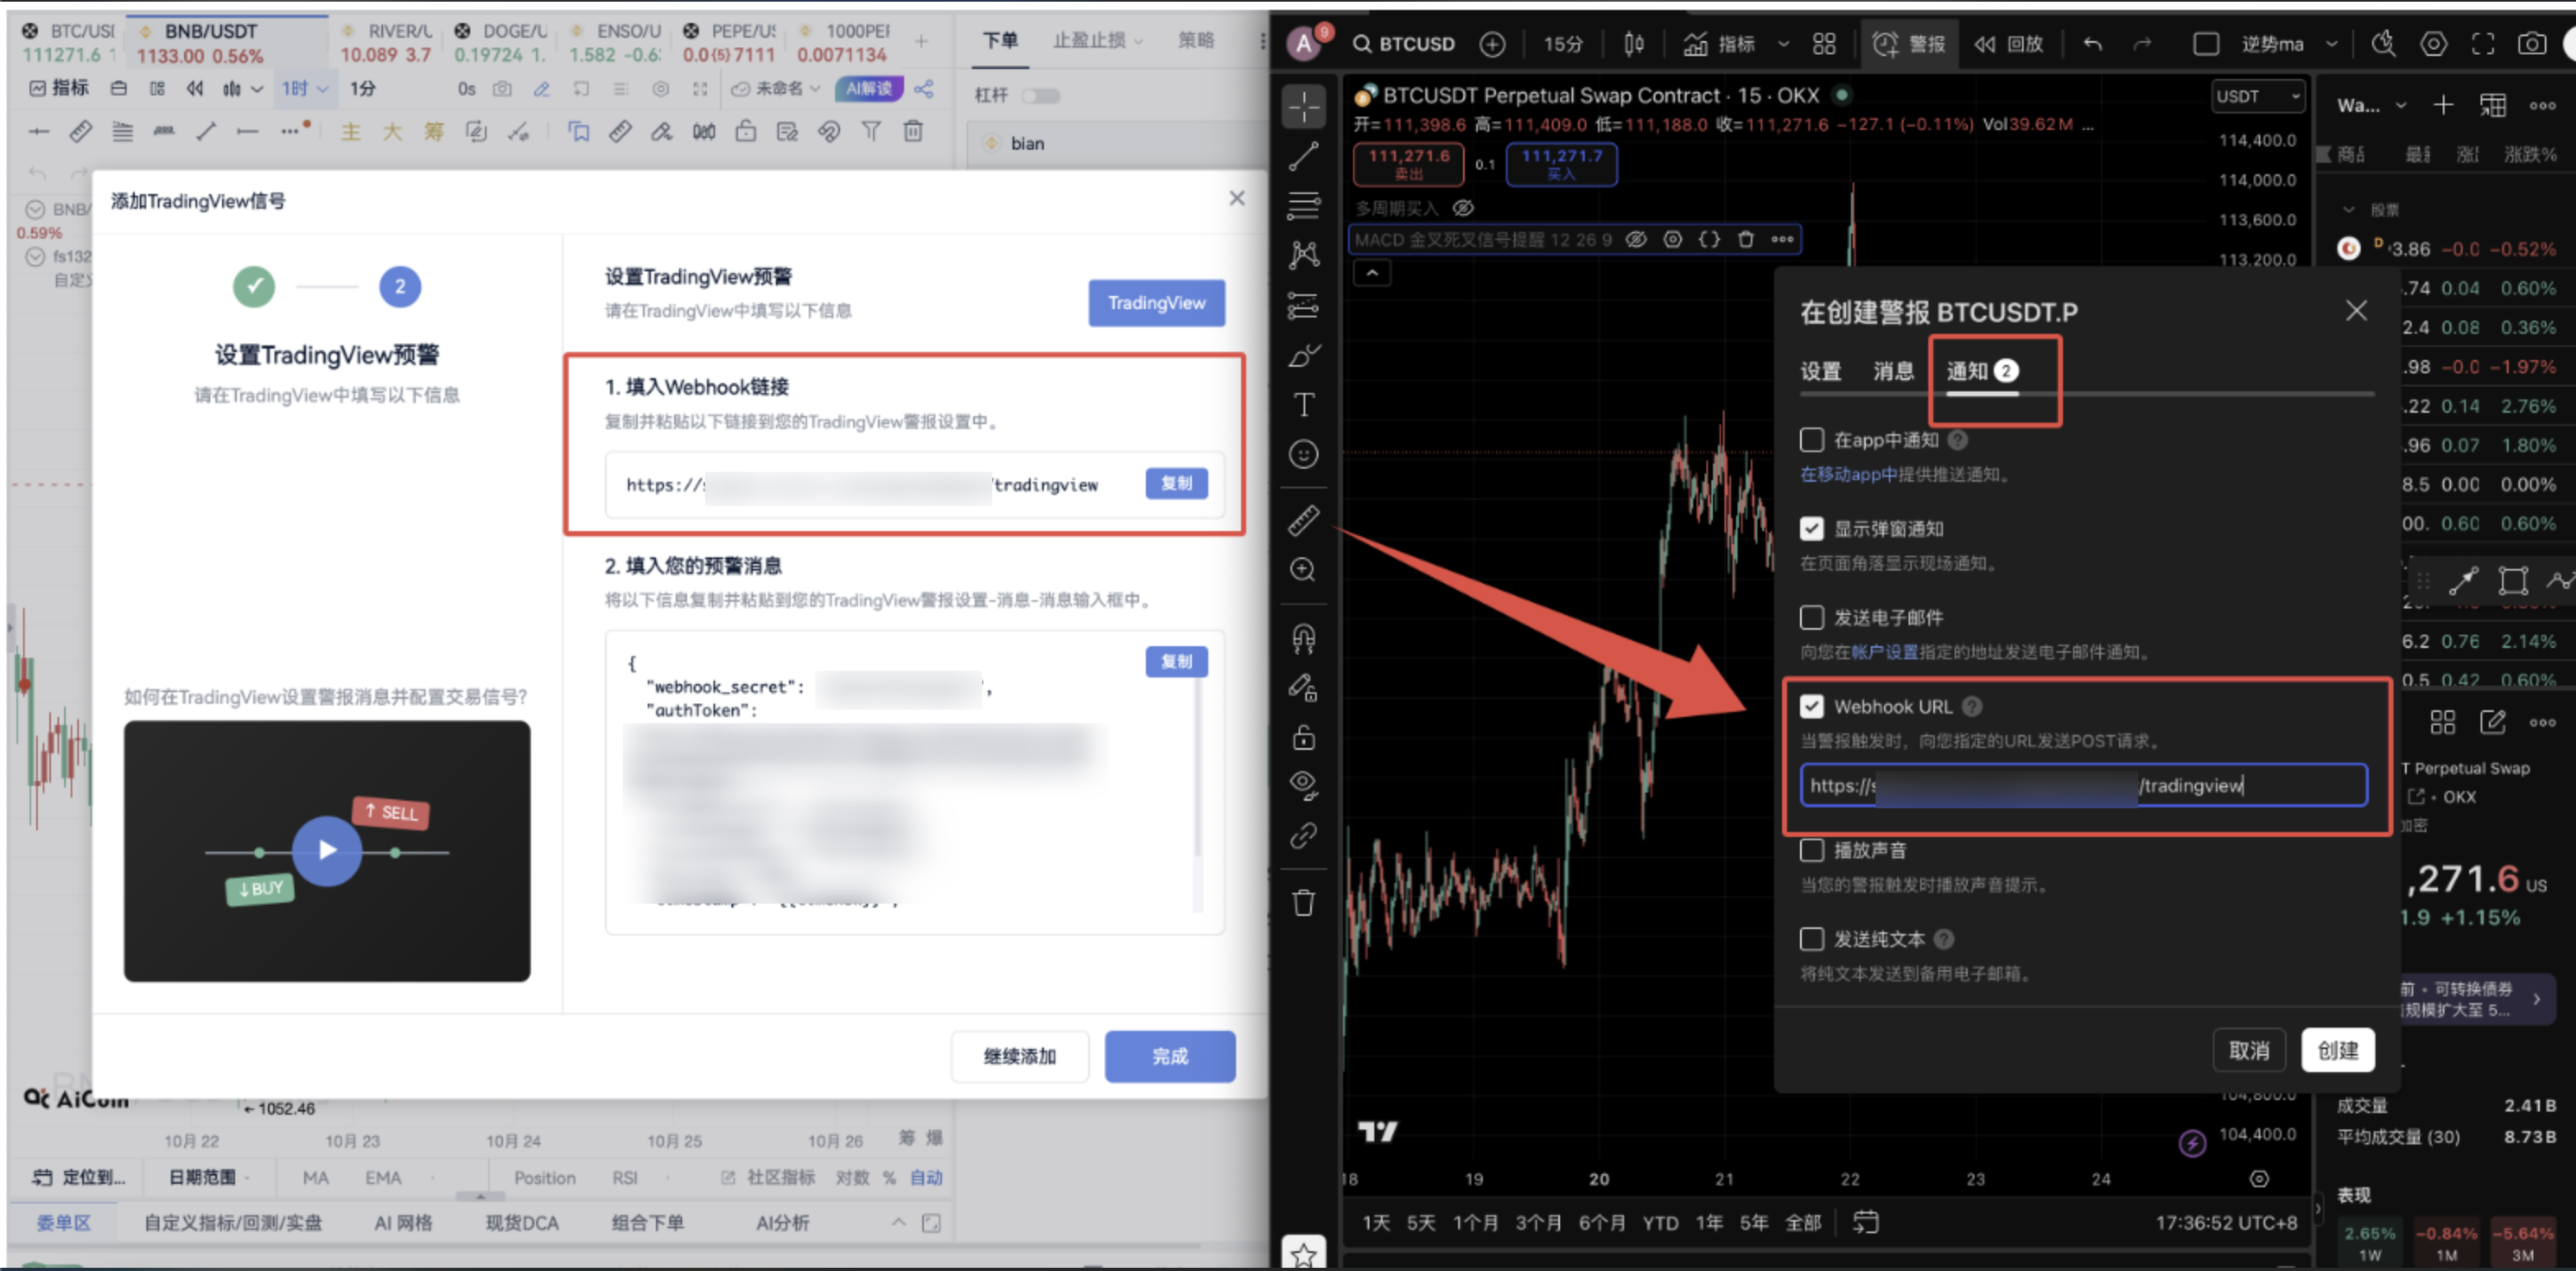Start bar replay mode 回放
The image size is (2576, 1271).
coord(2008,44)
